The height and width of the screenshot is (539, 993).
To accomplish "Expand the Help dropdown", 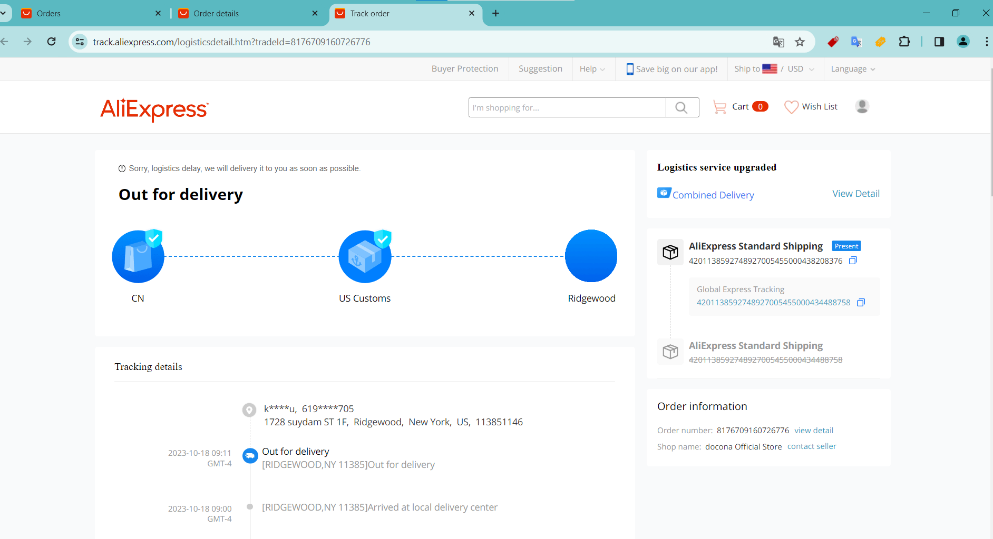I will point(592,69).
